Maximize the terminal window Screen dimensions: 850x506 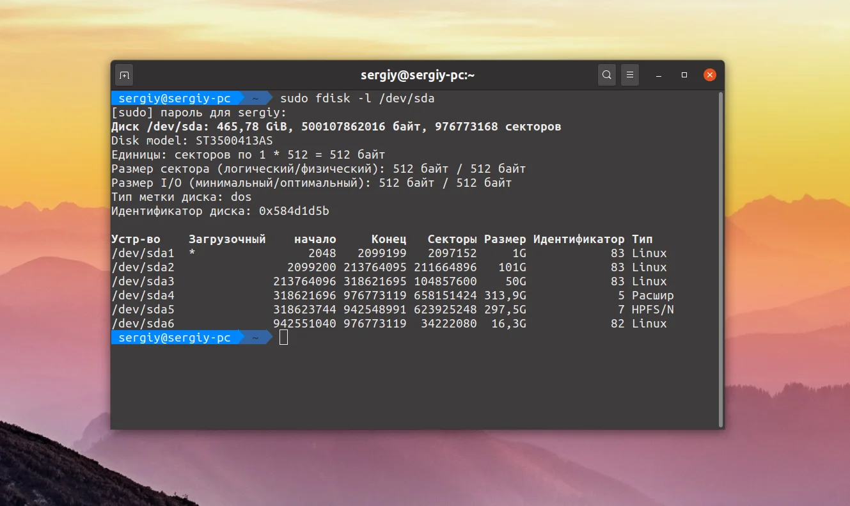tap(684, 75)
